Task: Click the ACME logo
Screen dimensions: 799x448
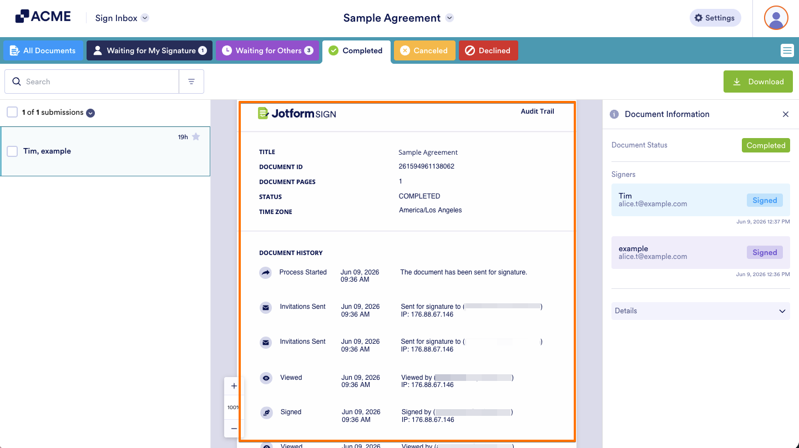Action: (43, 17)
